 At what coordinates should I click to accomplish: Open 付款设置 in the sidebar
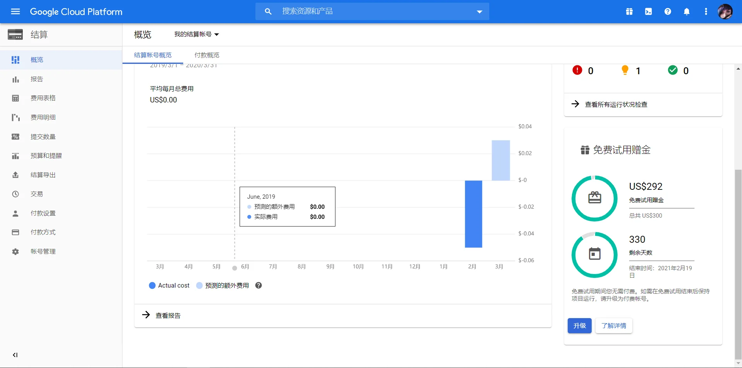point(61,213)
